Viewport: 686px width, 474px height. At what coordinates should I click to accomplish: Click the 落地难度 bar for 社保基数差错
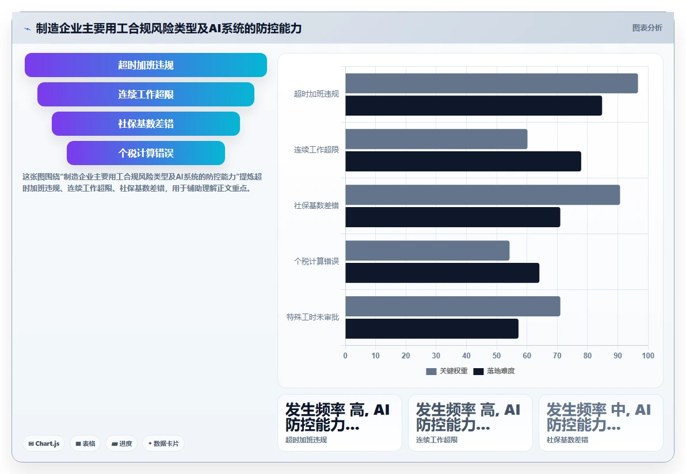click(453, 217)
